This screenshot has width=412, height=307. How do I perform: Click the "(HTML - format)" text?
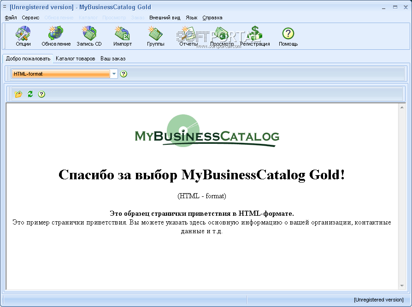click(x=201, y=196)
